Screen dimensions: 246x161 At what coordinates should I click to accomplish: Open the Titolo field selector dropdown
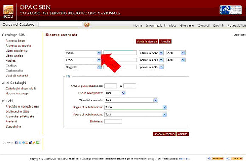tap(83, 60)
